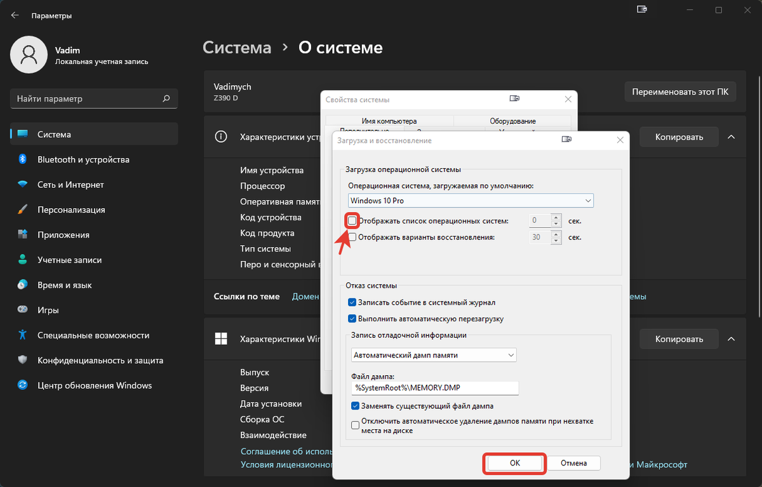Viewport: 762px width, 487px height.
Task: Click the Файл дампа path field
Action: 435,387
